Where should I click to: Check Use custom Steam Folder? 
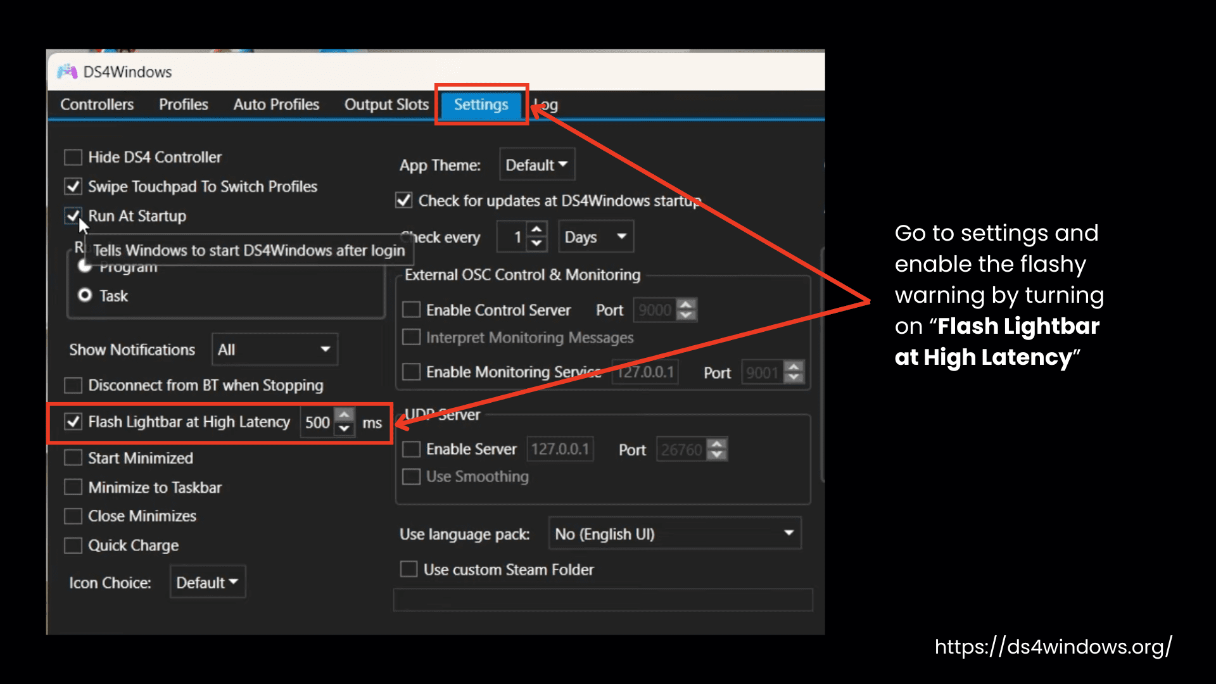[409, 569]
